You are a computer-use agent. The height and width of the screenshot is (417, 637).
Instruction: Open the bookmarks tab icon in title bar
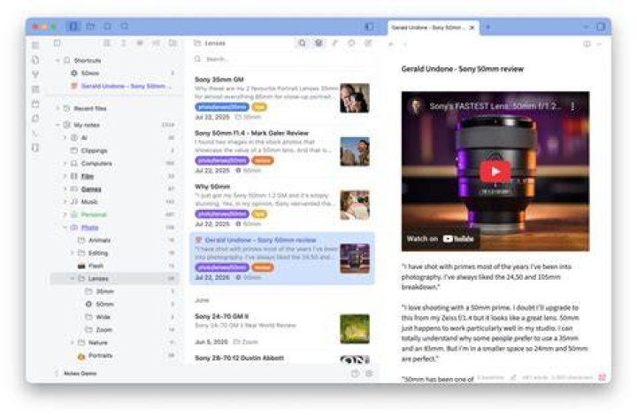(x=107, y=27)
